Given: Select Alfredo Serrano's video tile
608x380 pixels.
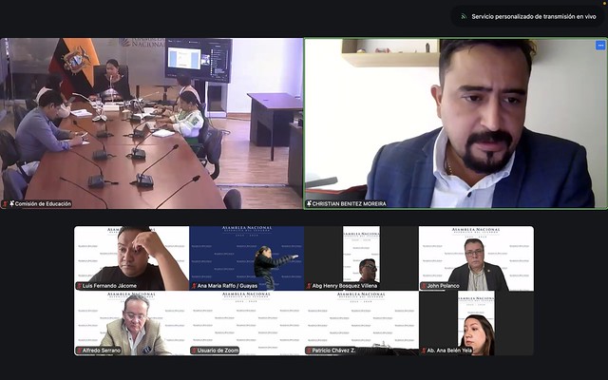Looking at the screenshot, I should (x=132, y=323).
